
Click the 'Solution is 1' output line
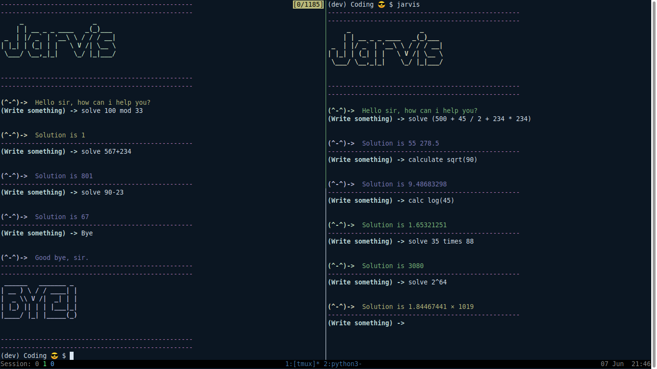tap(60, 135)
